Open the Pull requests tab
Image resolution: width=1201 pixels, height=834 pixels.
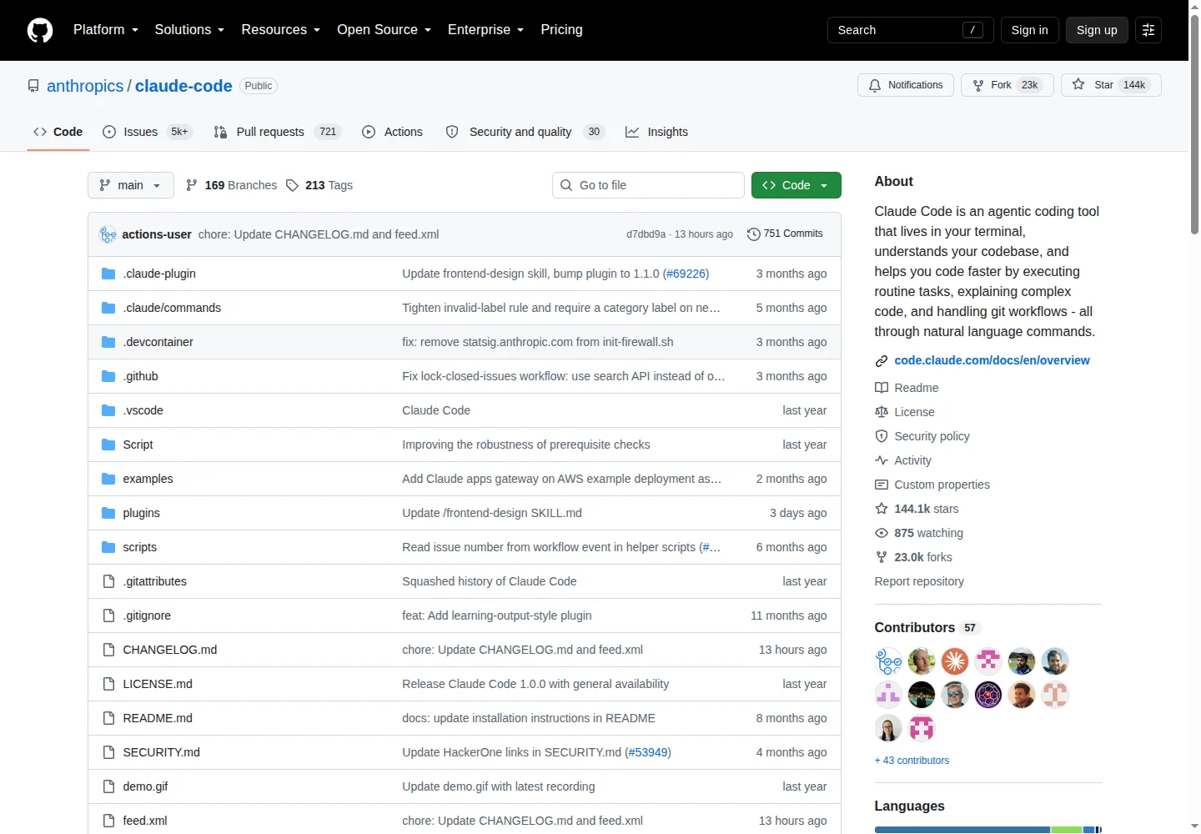277,132
